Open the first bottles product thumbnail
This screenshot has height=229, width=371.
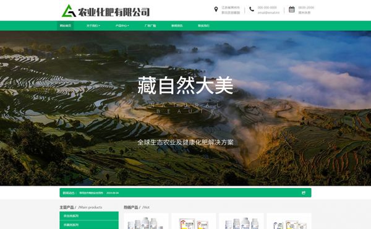coord(146,221)
